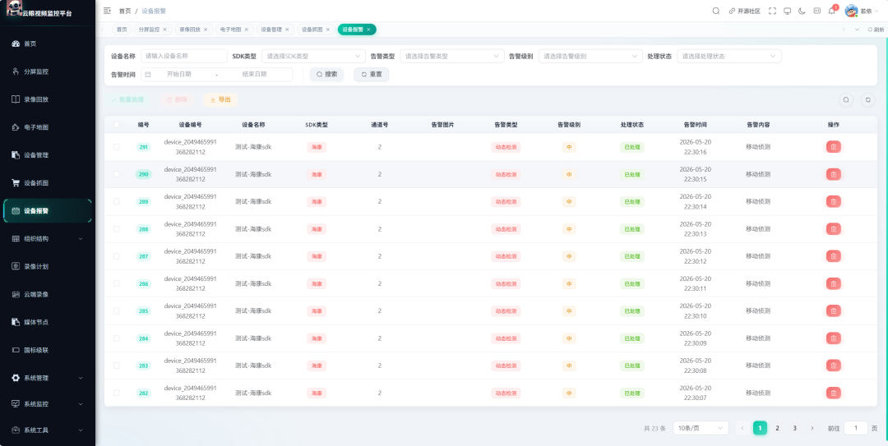Open the header search magnifier icon
The image size is (888, 446).
(716, 11)
